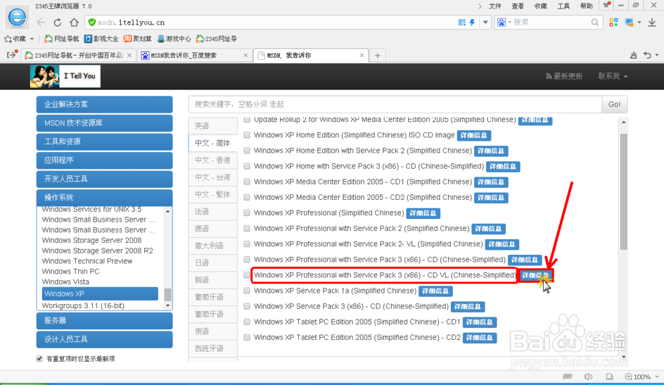This screenshot has height=385, width=664.
Task: Click the highlighted 详细信息 button
Action: click(x=538, y=275)
